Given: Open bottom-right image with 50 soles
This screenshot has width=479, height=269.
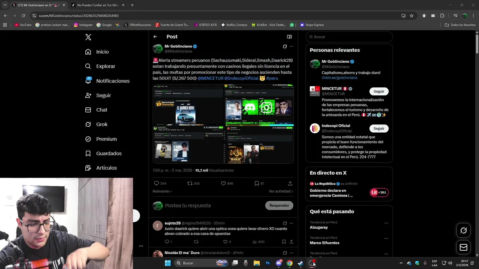Looking at the screenshot, I should tap(259, 144).
